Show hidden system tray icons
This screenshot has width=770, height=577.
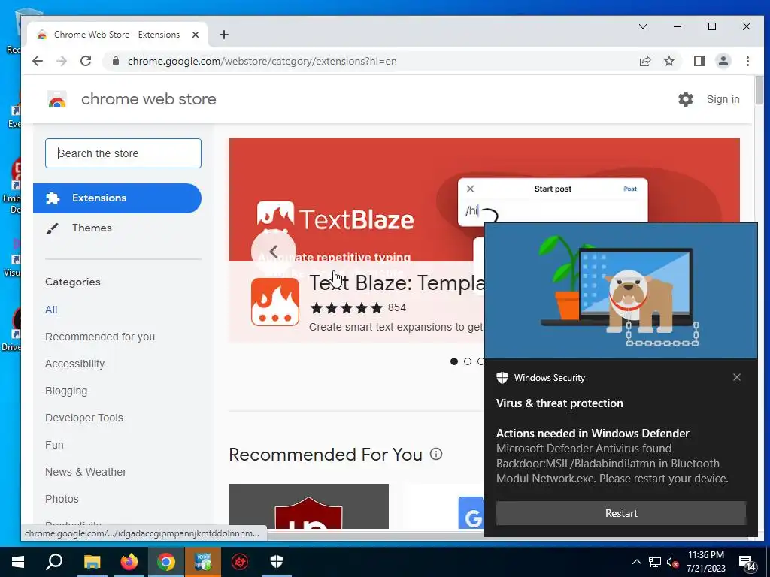click(636, 562)
